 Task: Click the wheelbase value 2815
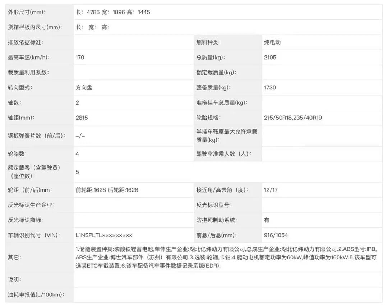pyautogui.click(x=81, y=118)
